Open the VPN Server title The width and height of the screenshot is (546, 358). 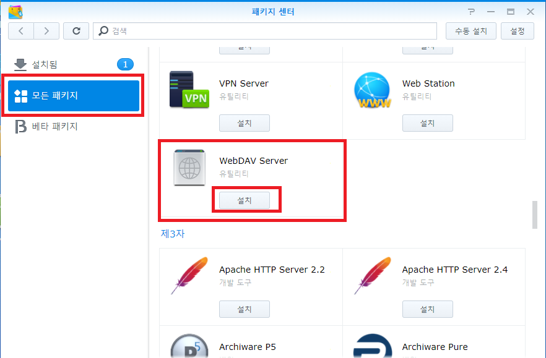tap(244, 83)
